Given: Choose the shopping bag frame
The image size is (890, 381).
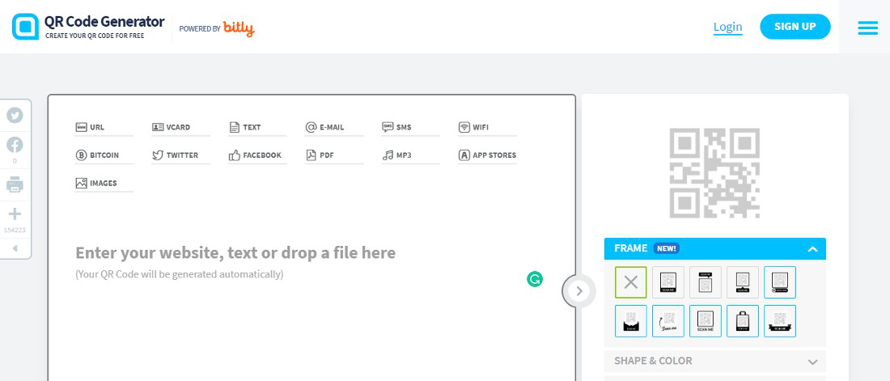Looking at the screenshot, I should pos(743,321).
